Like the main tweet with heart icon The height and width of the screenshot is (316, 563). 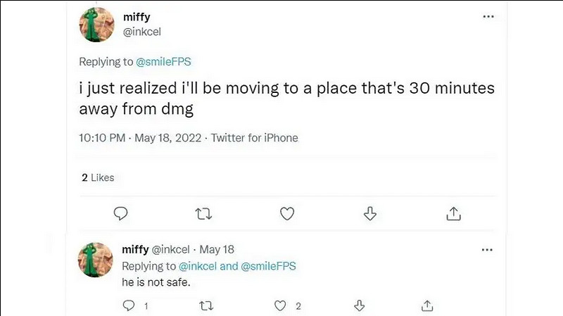tap(286, 213)
